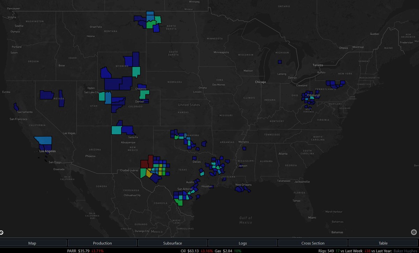Select the teal Colorado county below Cheyenne
This screenshot has height=253, width=419.
pos(145,94)
